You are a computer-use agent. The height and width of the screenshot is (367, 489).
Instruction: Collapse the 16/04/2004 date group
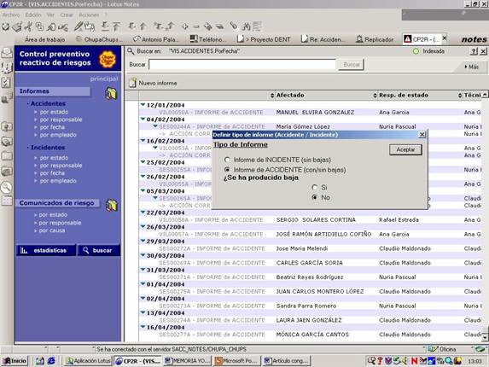[x=143, y=327]
